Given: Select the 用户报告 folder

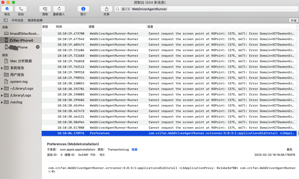Looking at the screenshot, I should click(21, 75).
